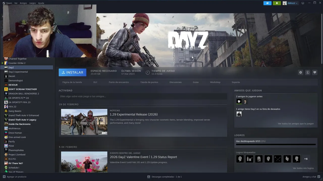Open Ver todos mis logros link
This screenshot has width=323, height=181.
[303, 168]
